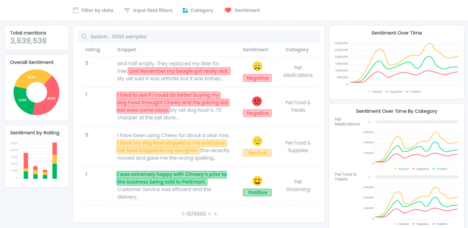
Task: Click the green 23.8% donut segment
Action: (23, 101)
